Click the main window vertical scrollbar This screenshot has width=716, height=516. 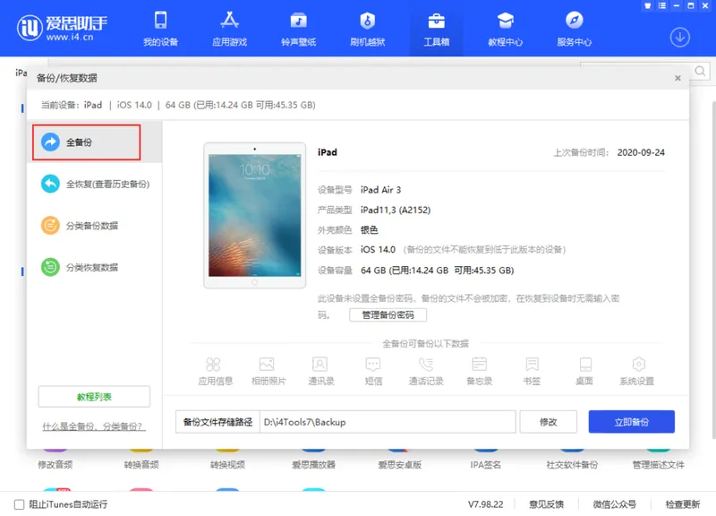tap(713, 270)
